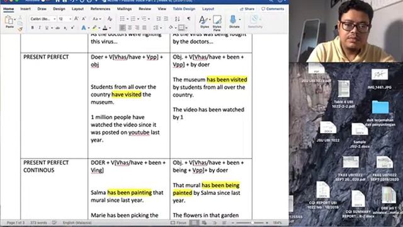The height and width of the screenshot is (227, 403).
Task: Toggle italic formatting
Action: (x=40, y=28)
